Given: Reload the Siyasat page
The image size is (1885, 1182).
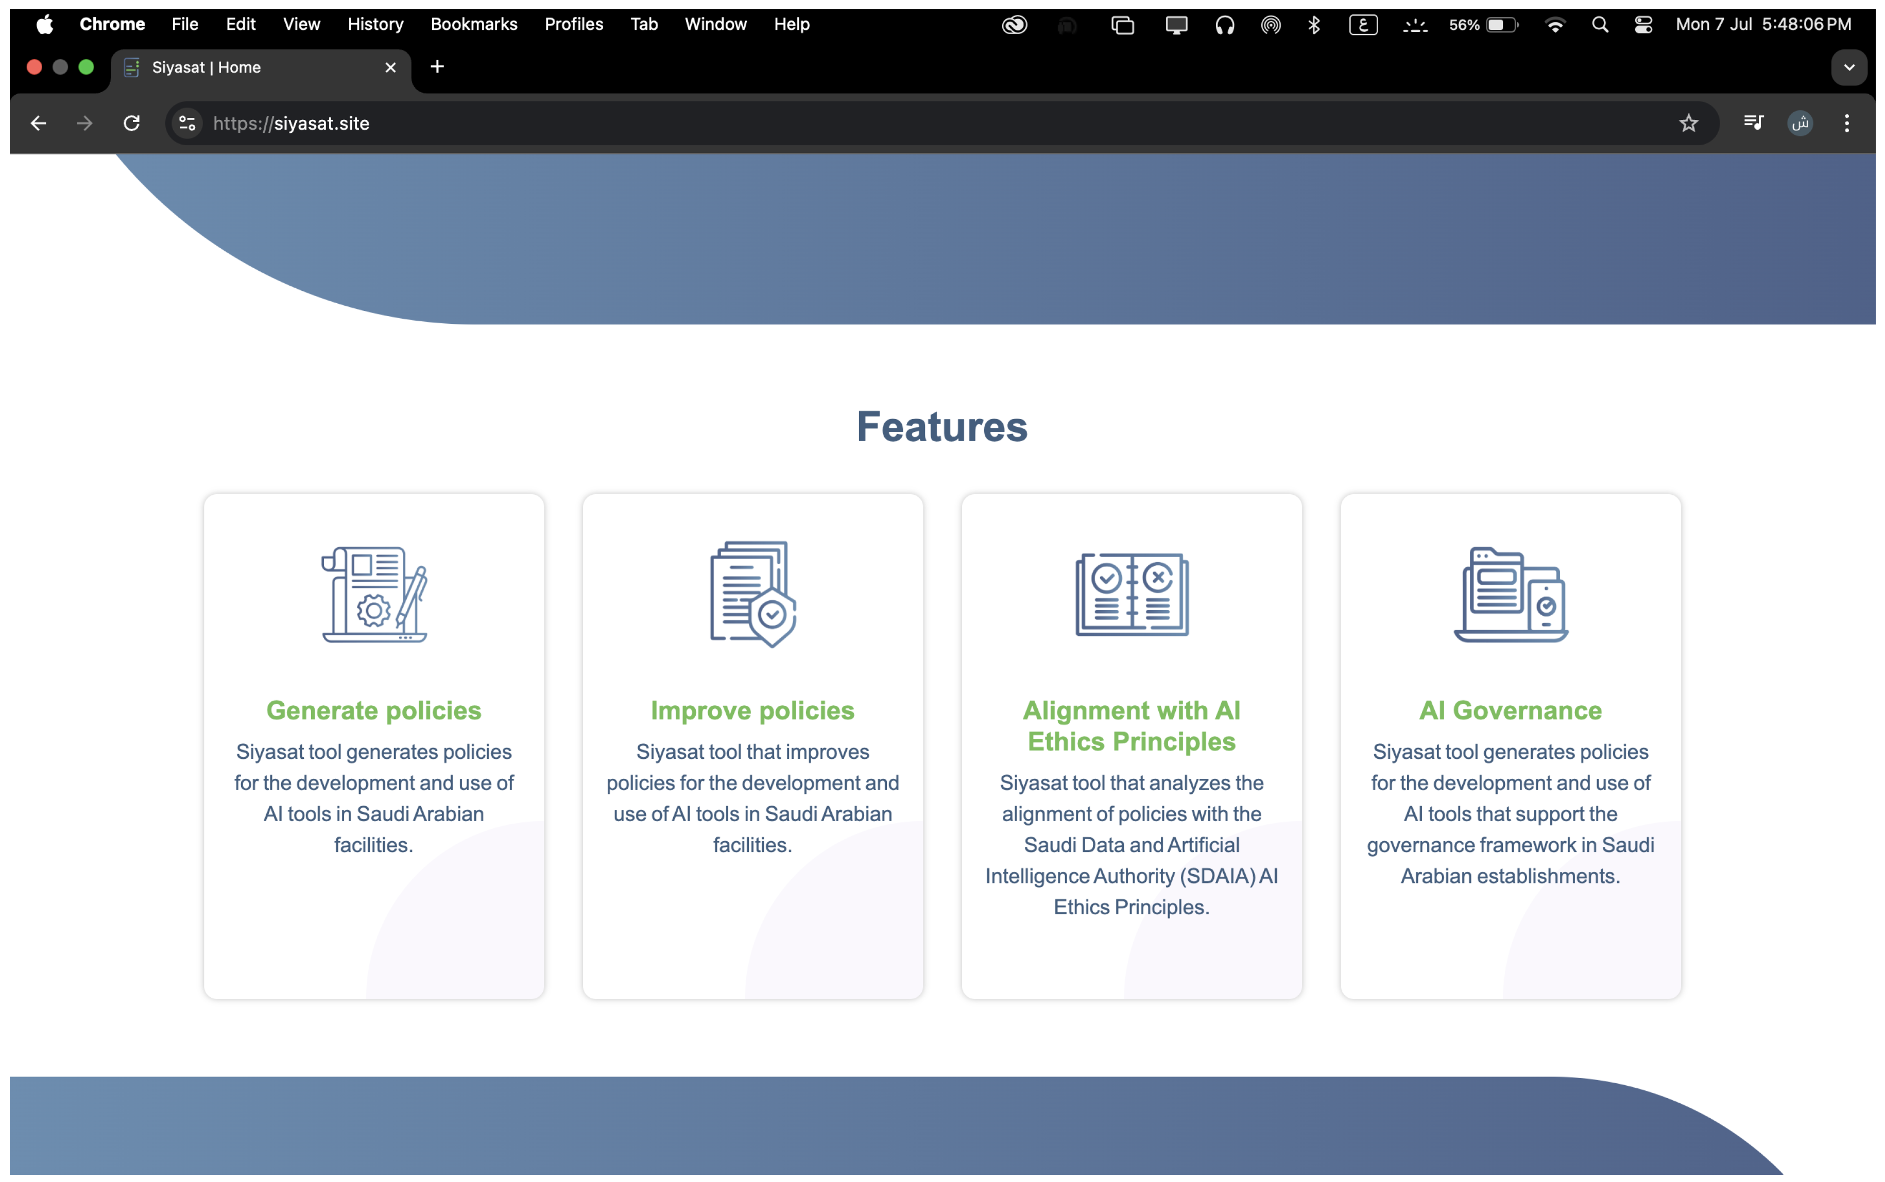Looking at the screenshot, I should pos(131,123).
